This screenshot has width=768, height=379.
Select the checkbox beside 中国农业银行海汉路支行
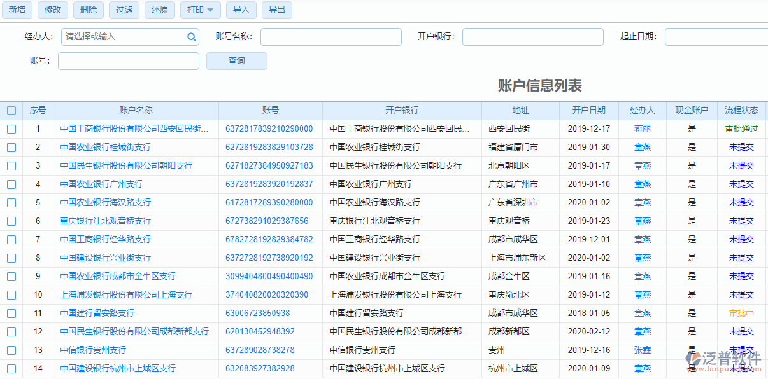(x=11, y=202)
